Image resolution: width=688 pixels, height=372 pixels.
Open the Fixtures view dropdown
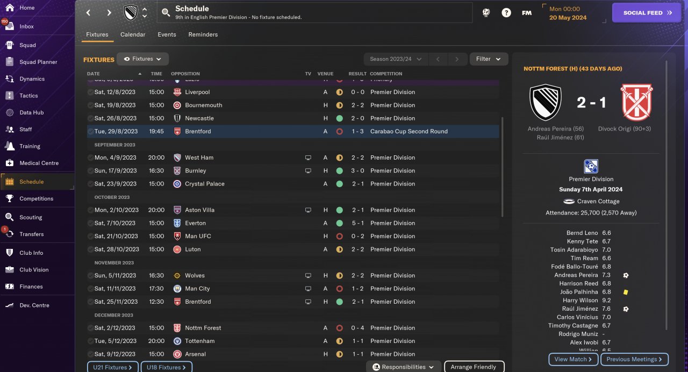click(142, 59)
